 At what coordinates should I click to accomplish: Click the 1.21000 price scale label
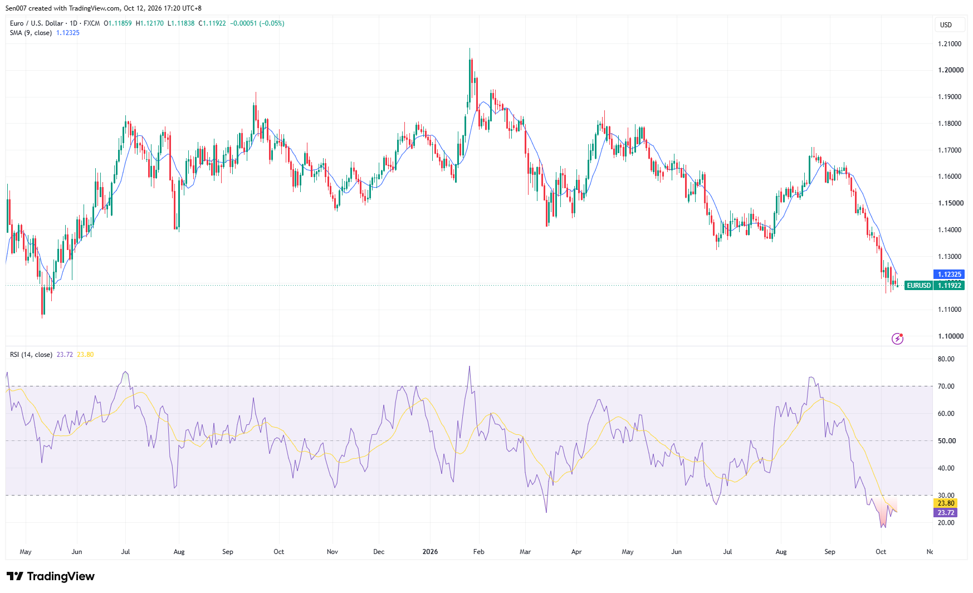pos(950,44)
